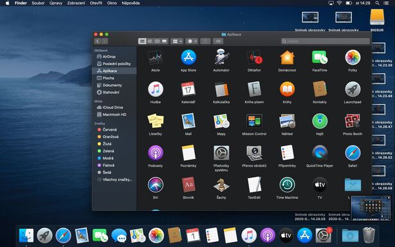Open the Siri app icon
Screen dimensions: 395x247
[155, 185]
